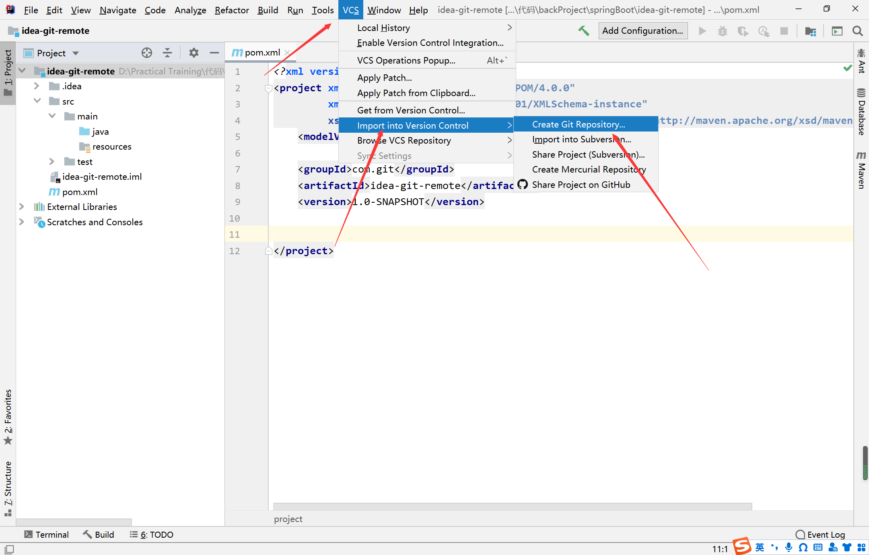Select Apply Patch from Clipboard
869x555 pixels.
[x=426, y=93]
